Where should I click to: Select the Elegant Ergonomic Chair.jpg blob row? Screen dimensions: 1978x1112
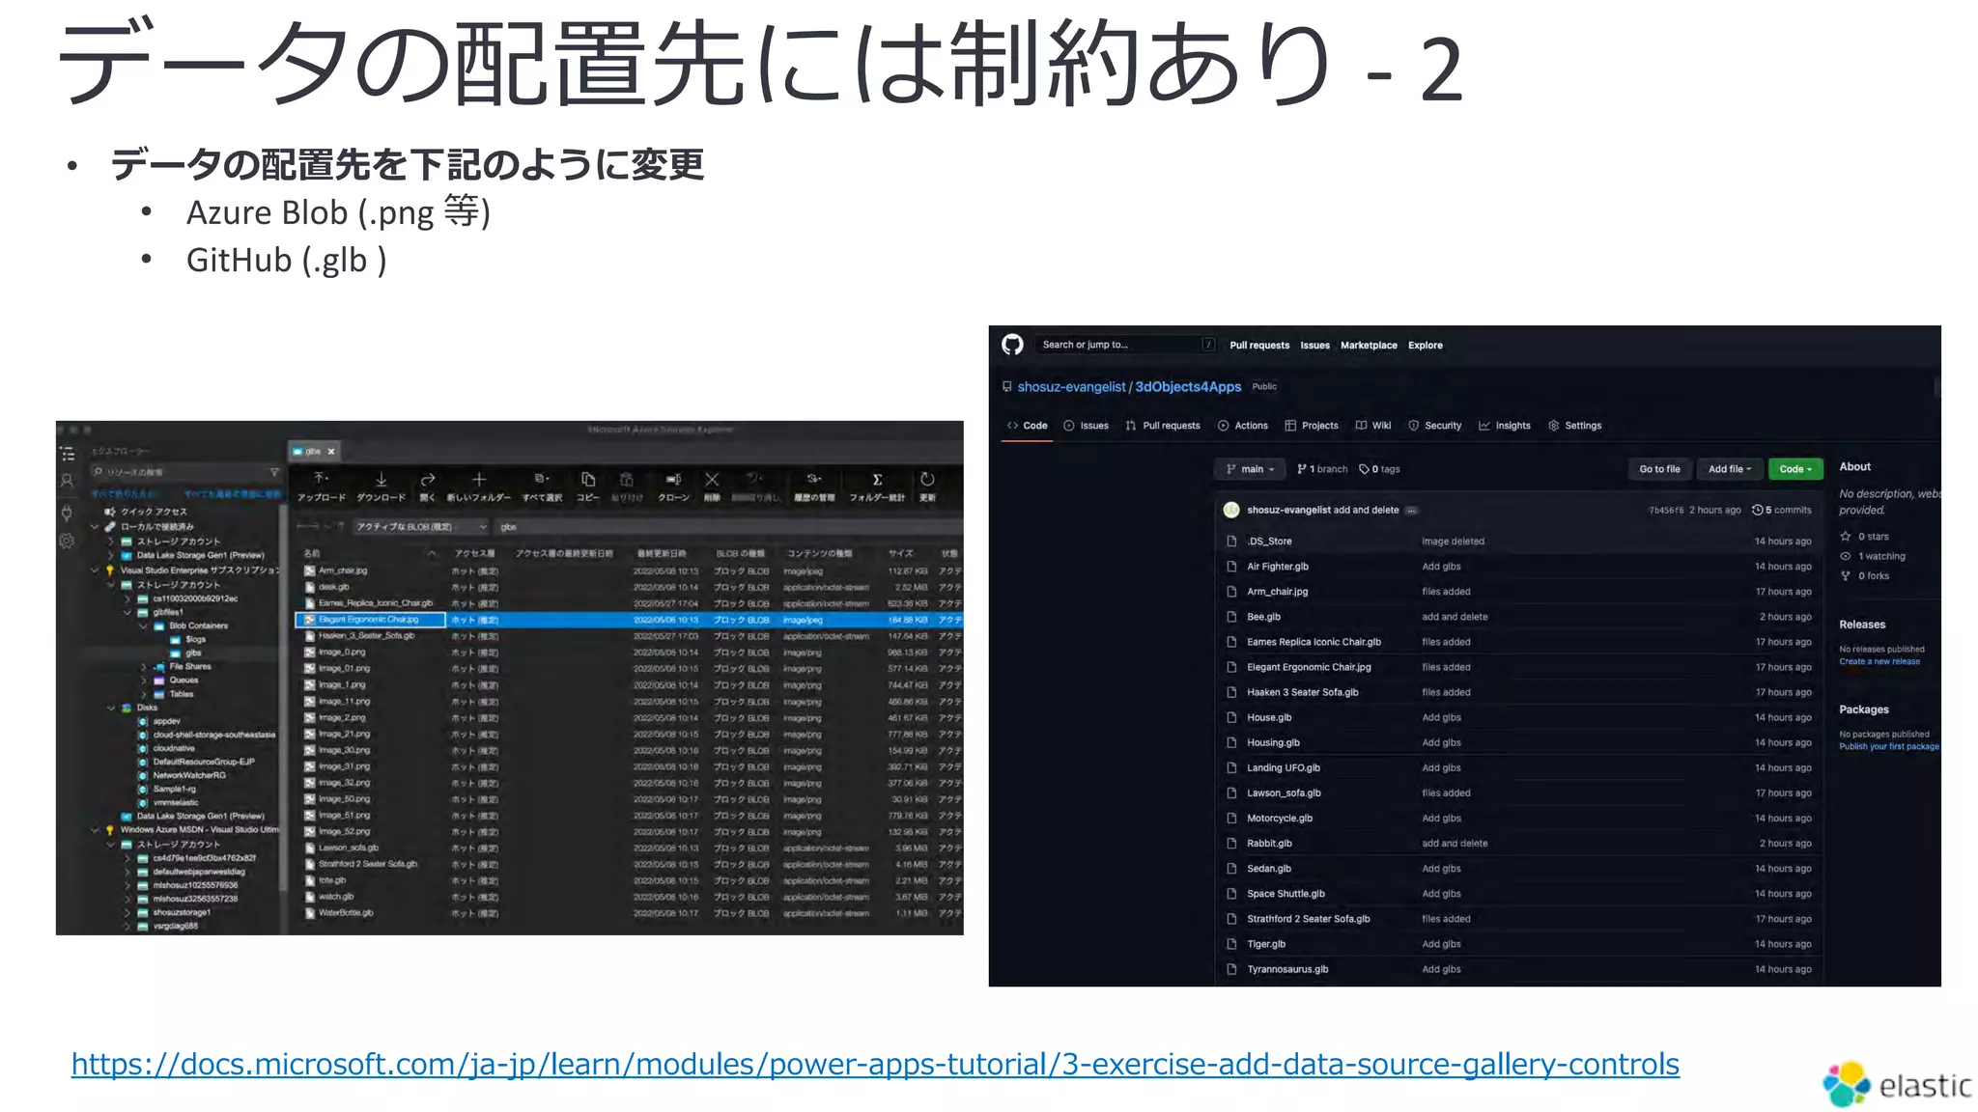[x=629, y=620]
